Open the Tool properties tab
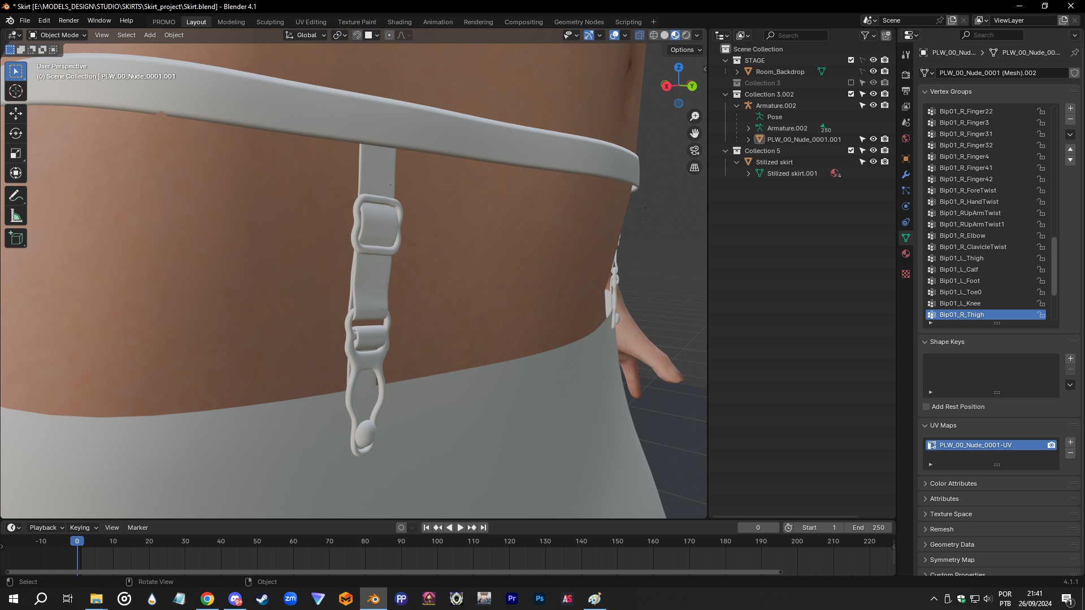Screen dimensions: 1085x610 [906, 55]
